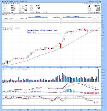The width and height of the screenshot is (107, 111).
Task: Click the Jul label on price axis
Action: [28, 67]
